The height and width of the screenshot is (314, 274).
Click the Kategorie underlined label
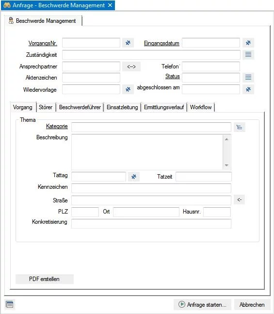click(x=57, y=126)
